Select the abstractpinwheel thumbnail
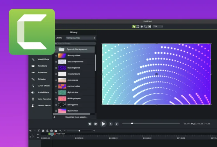The width and height of the screenshot is (217, 147). [62, 62]
